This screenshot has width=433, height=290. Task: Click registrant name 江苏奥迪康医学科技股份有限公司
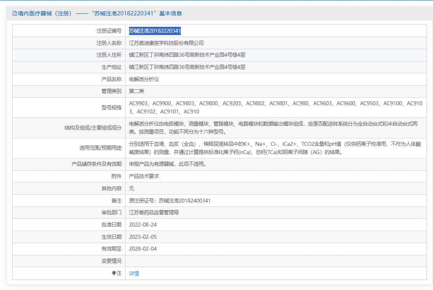166,43
